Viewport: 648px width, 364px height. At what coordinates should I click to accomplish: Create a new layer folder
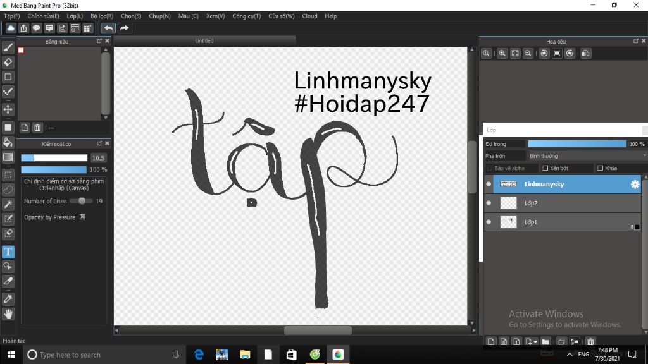(545, 341)
